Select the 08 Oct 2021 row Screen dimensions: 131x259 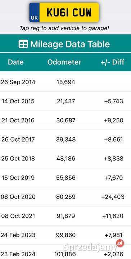tap(65, 216)
